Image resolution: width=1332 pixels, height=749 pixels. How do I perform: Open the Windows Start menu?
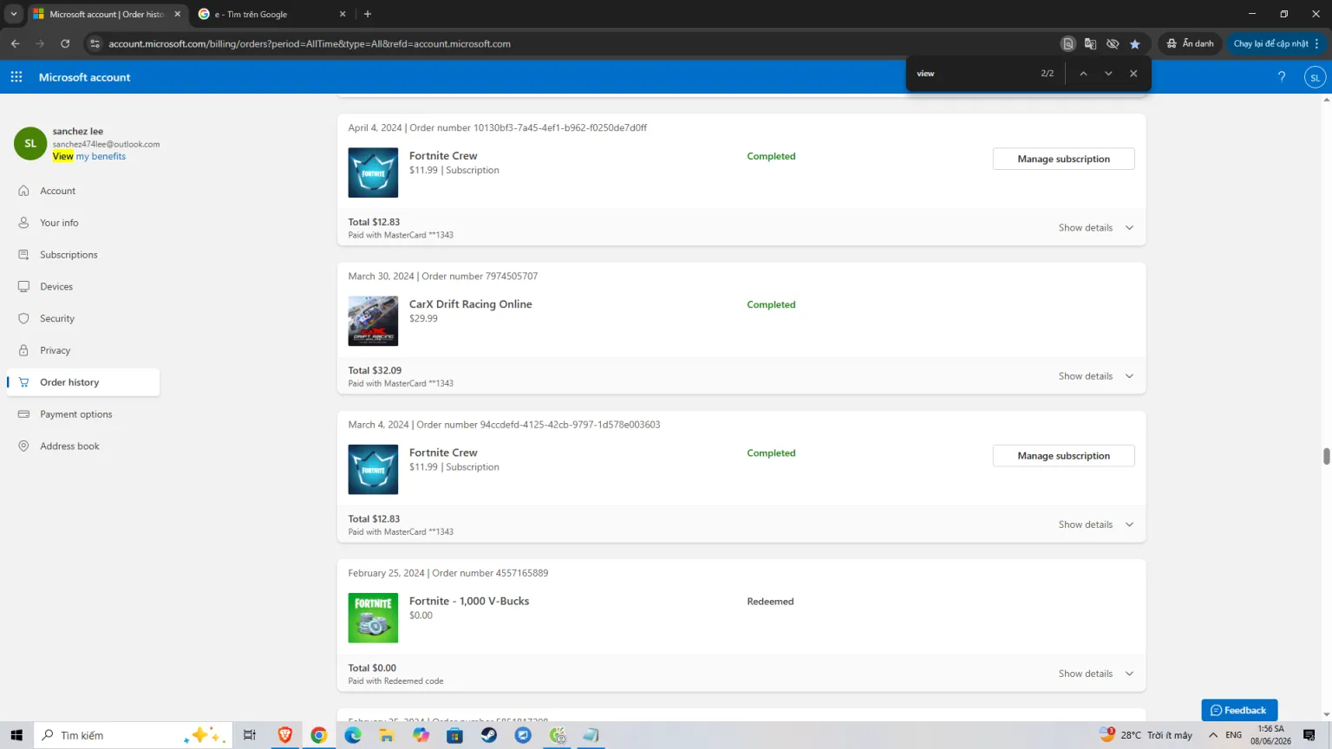click(x=16, y=735)
